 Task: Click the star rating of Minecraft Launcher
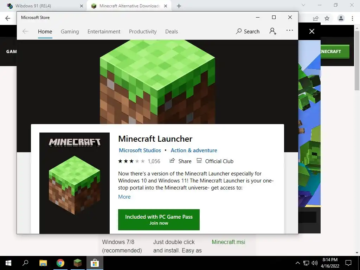click(131, 161)
